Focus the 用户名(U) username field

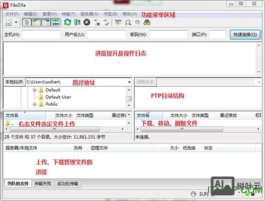coord(107,34)
